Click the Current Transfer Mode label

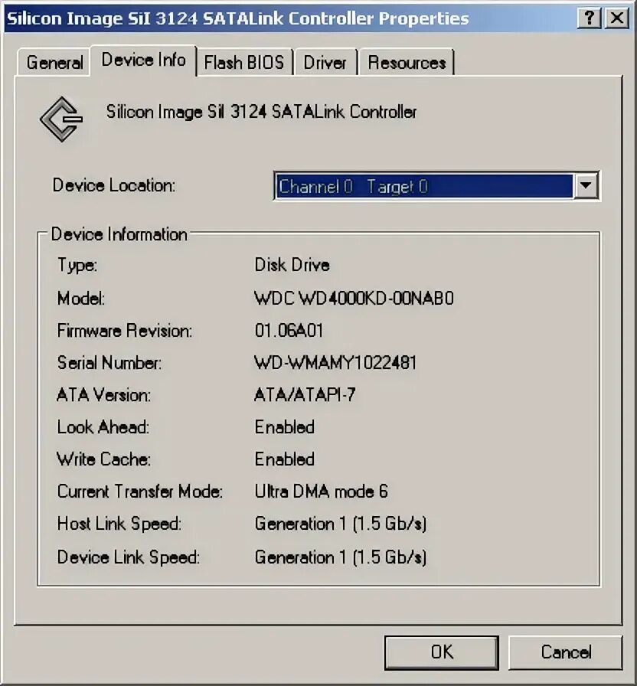[x=140, y=492]
